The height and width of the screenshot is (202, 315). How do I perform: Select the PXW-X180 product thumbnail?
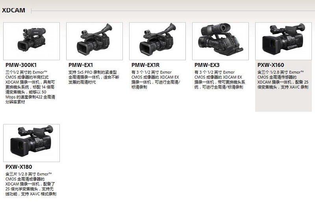[31, 143]
